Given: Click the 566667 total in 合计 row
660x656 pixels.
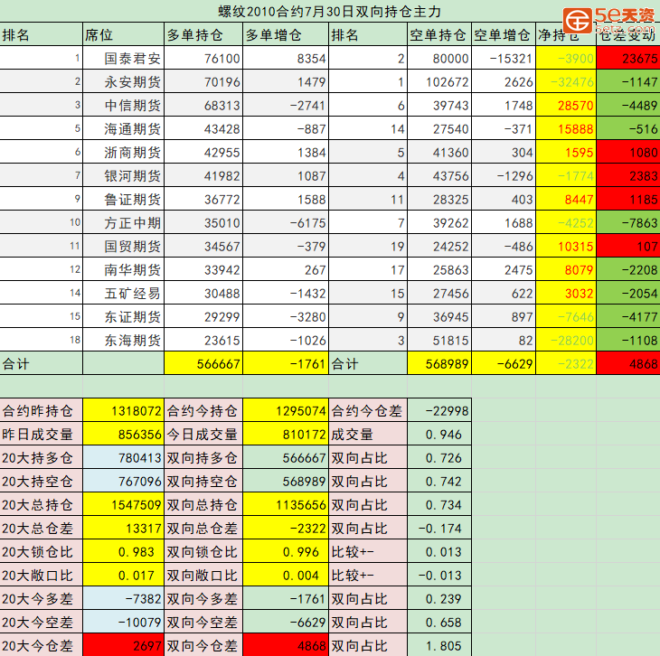Looking at the screenshot, I should pos(203,363).
